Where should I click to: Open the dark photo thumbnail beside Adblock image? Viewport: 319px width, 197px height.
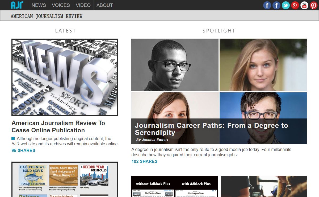[x=264, y=186]
